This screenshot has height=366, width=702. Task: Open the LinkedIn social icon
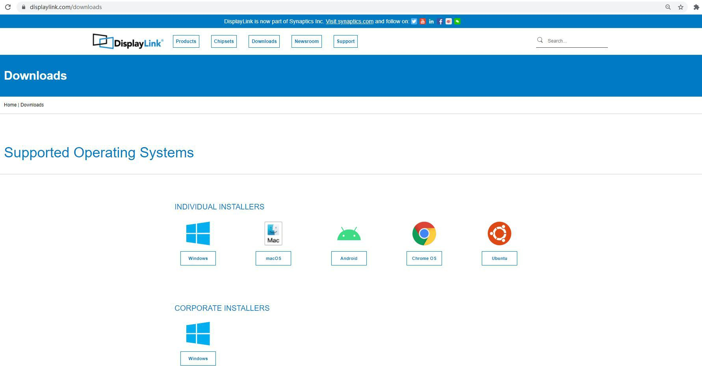pyautogui.click(x=431, y=21)
